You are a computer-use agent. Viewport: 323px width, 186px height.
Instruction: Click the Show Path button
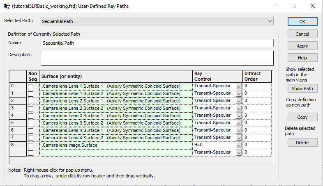pos(302,88)
